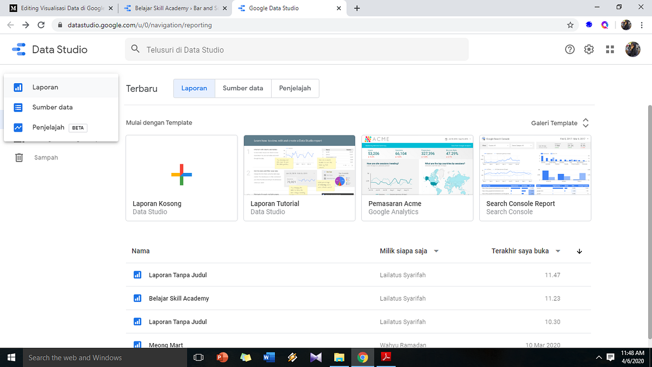
Task: Open the Chrome three-dot menu
Action: 643,25
